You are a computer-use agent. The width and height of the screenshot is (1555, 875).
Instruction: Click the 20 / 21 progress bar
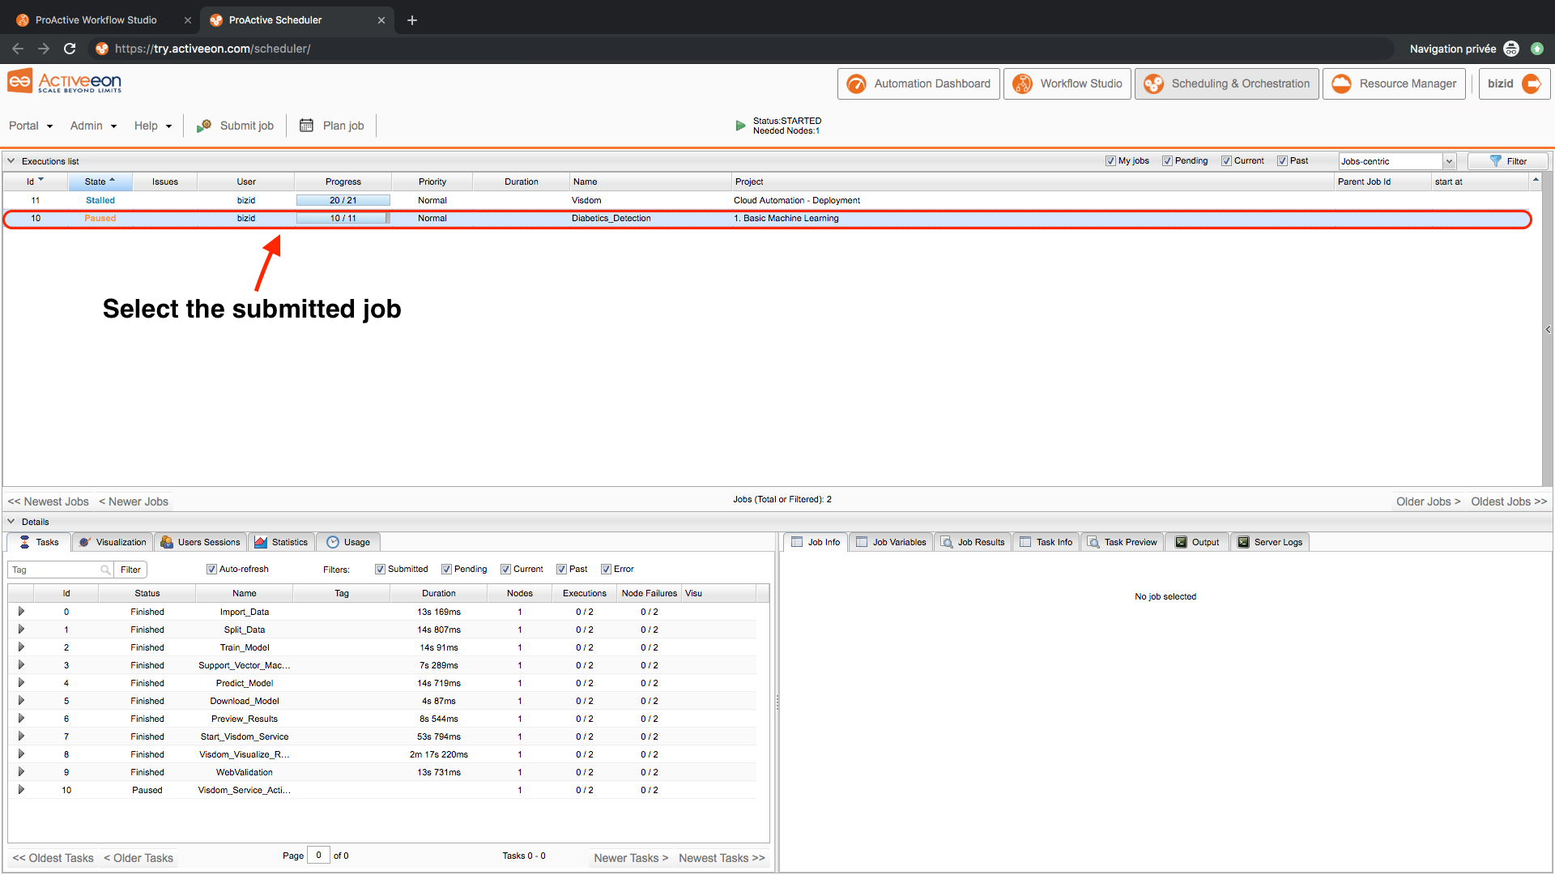pos(343,200)
